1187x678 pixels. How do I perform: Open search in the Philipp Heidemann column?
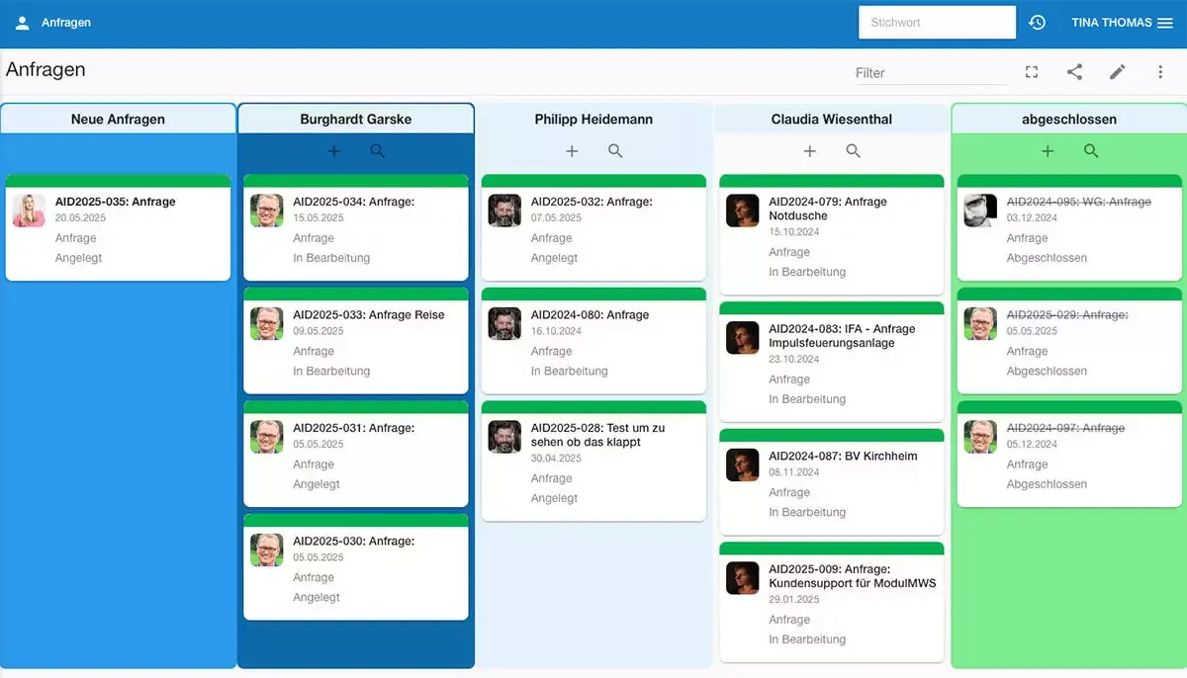coord(615,151)
